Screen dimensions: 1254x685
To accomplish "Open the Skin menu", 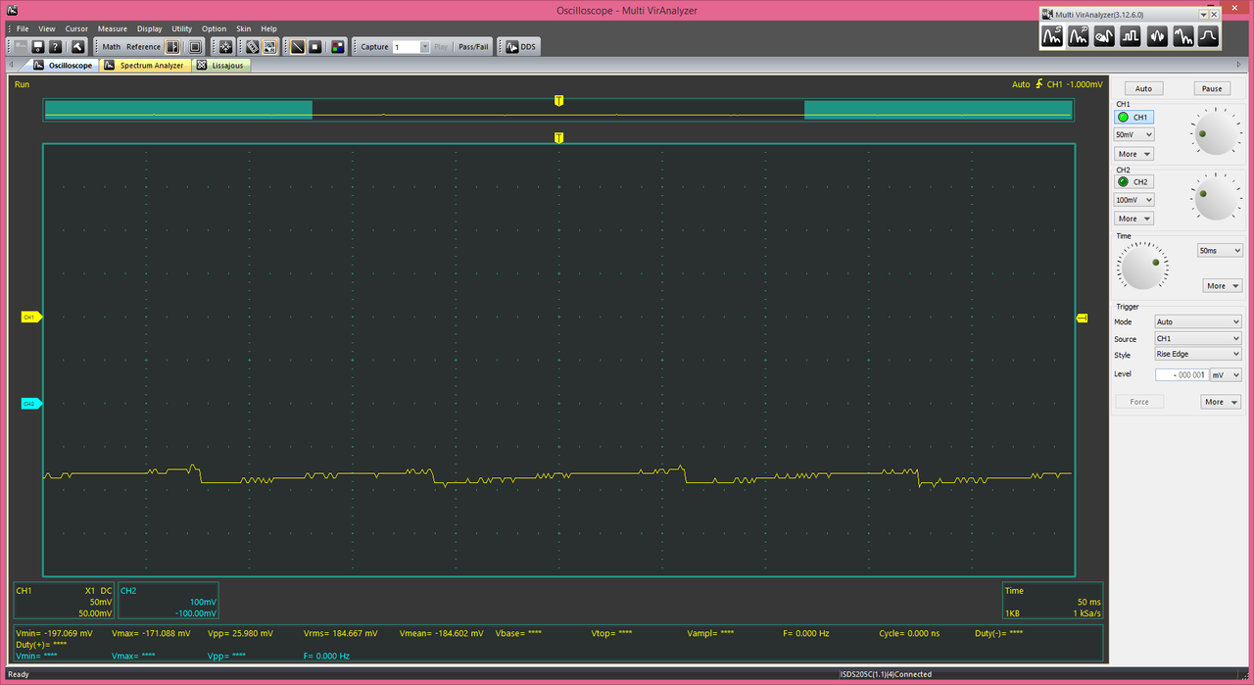I will 243,28.
